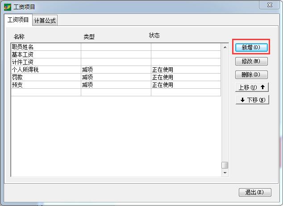Select the 计件工资 row
The height and width of the screenshot is (206, 283).
(x=116, y=62)
